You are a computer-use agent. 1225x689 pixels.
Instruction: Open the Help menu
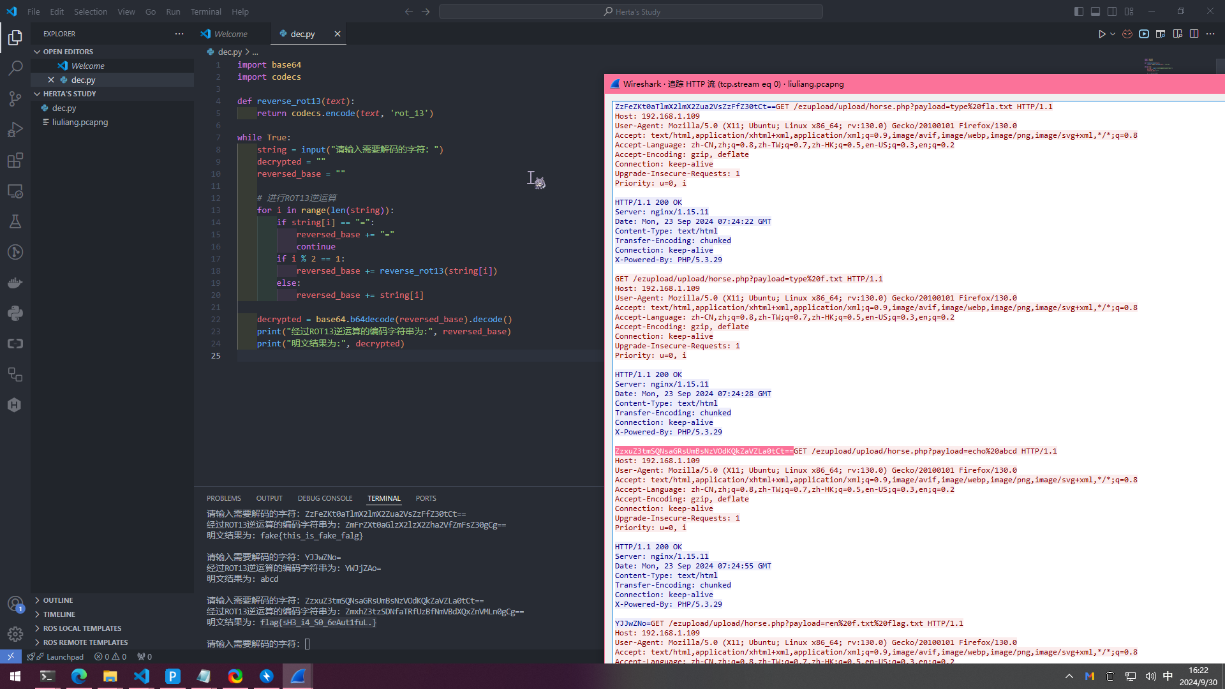click(x=240, y=11)
